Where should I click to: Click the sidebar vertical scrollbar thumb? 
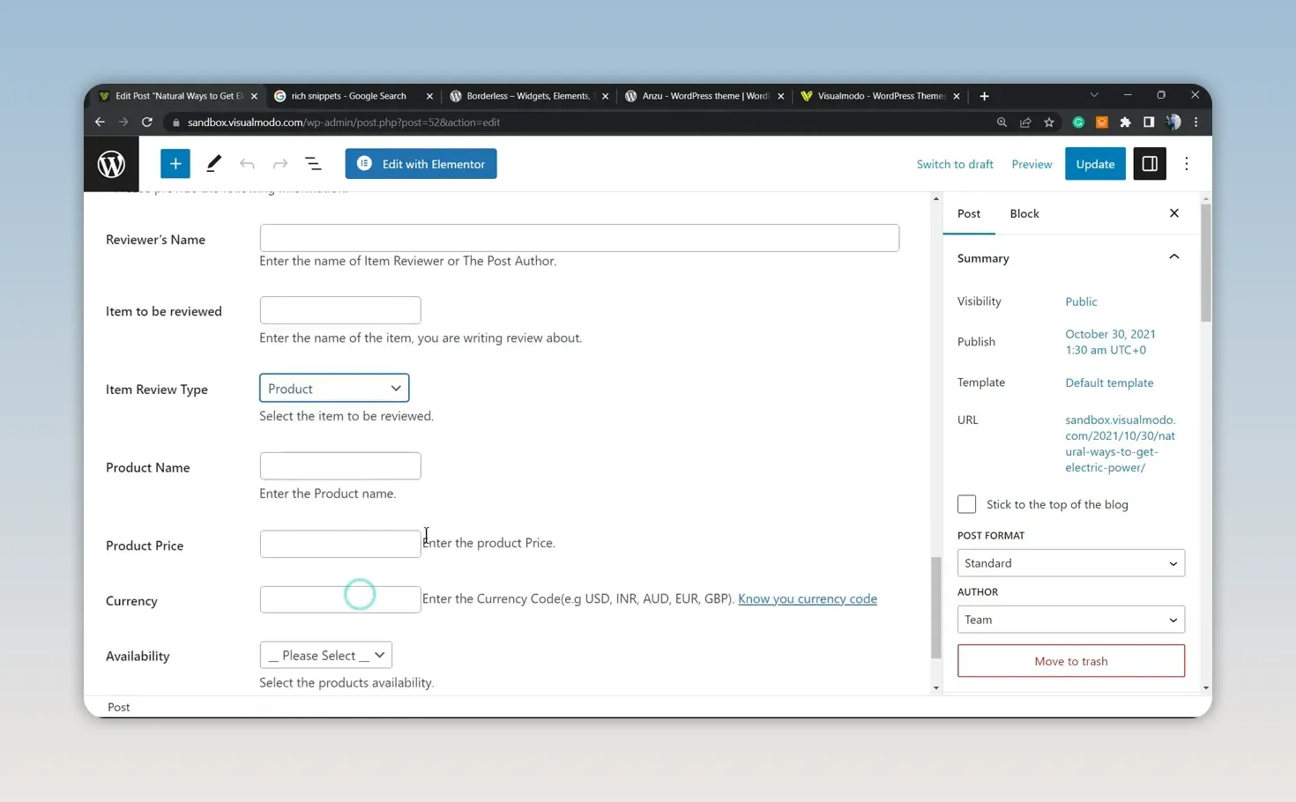1206,263
